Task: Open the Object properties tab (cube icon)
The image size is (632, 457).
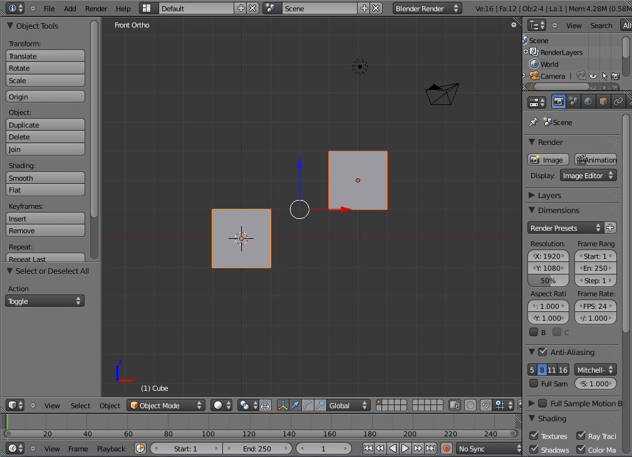Action: tap(603, 101)
